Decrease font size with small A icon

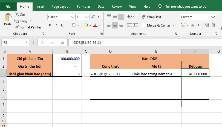[x=99, y=17]
